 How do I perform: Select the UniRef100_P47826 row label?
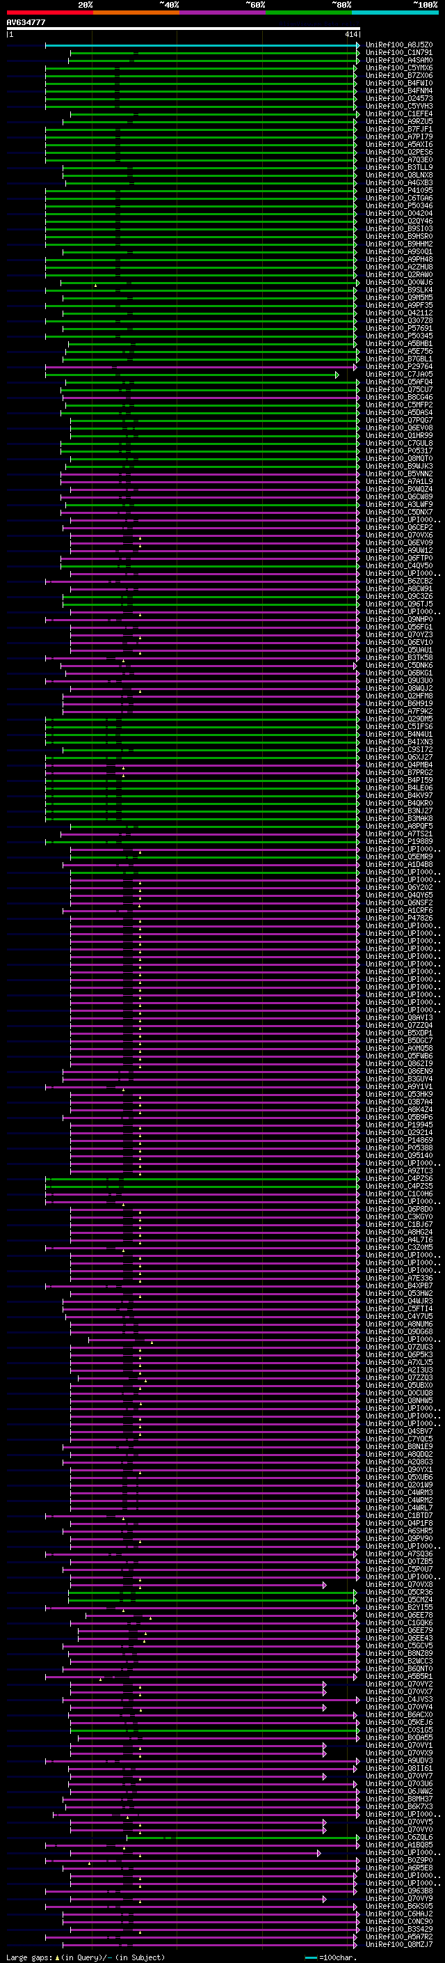[399, 918]
